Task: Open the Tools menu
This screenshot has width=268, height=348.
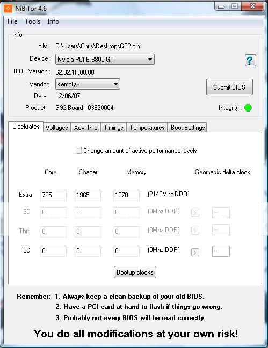Action: pyautogui.click(x=32, y=21)
